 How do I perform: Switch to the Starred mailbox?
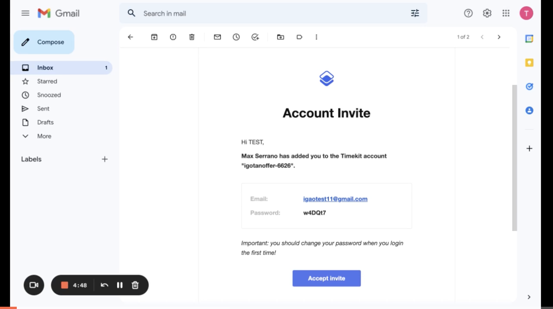(47, 81)
